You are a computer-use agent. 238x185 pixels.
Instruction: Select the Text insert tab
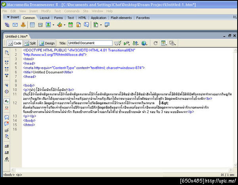(71, 18)
